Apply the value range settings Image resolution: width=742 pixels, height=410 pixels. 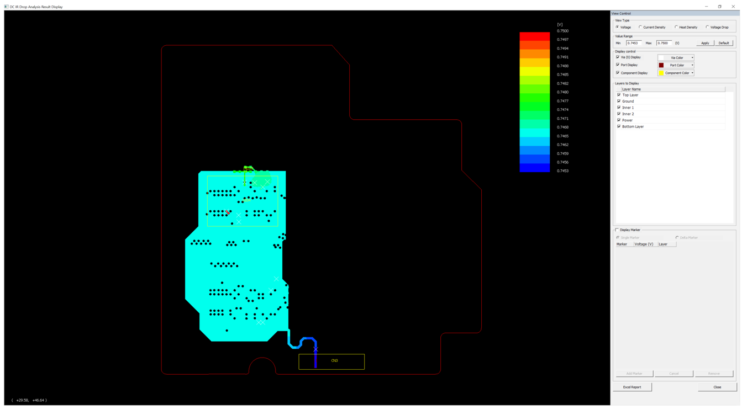(705, 43)
